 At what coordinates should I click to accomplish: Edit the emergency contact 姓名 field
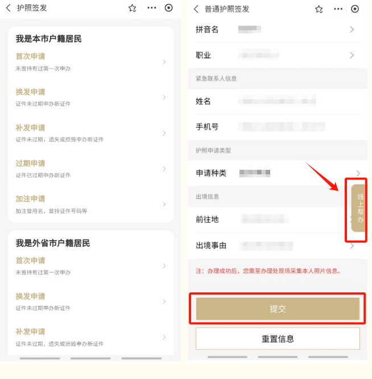(278, 101)
